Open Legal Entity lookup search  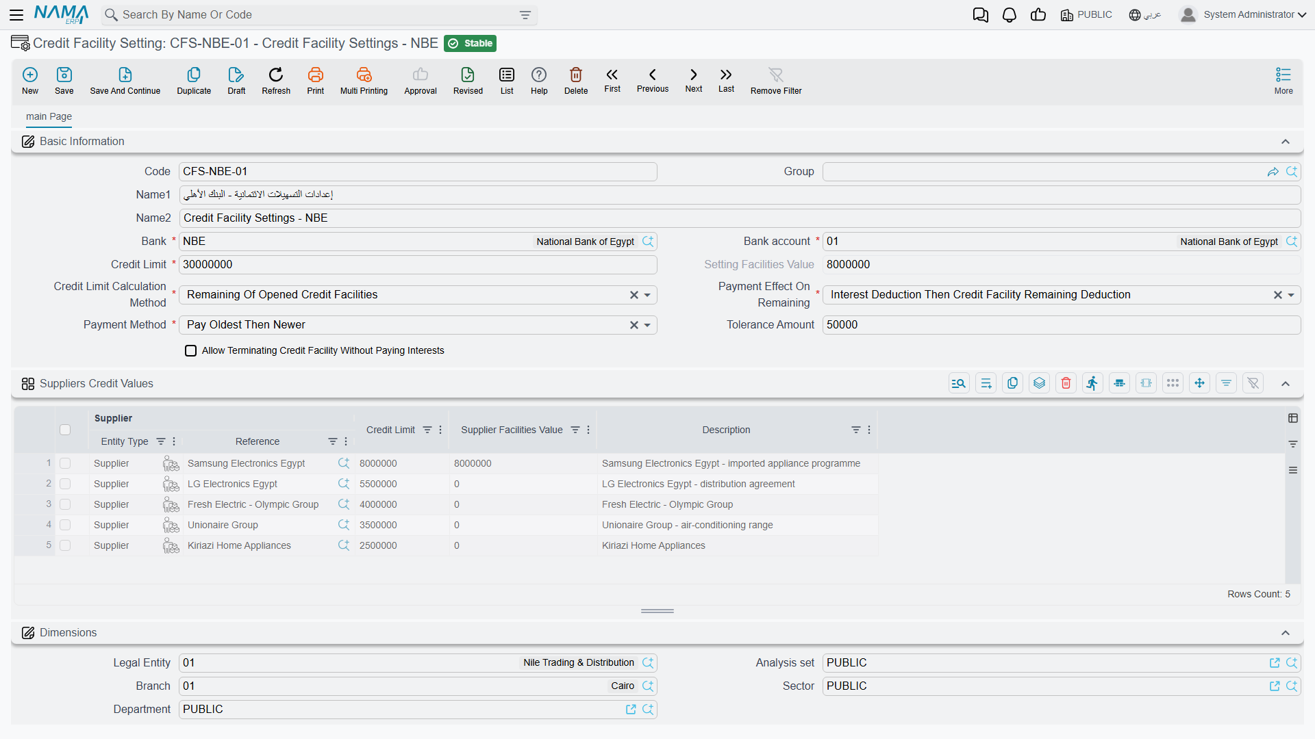click(648, 663)
